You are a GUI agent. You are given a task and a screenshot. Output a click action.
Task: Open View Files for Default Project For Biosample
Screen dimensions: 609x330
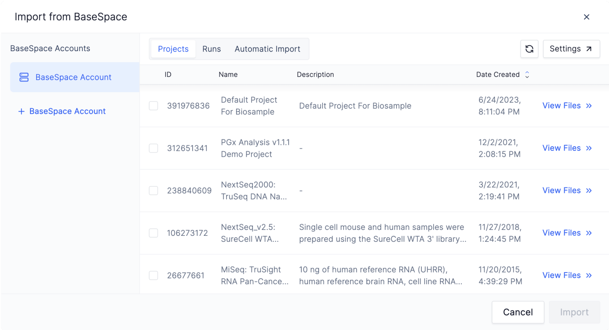click(567, 106)
